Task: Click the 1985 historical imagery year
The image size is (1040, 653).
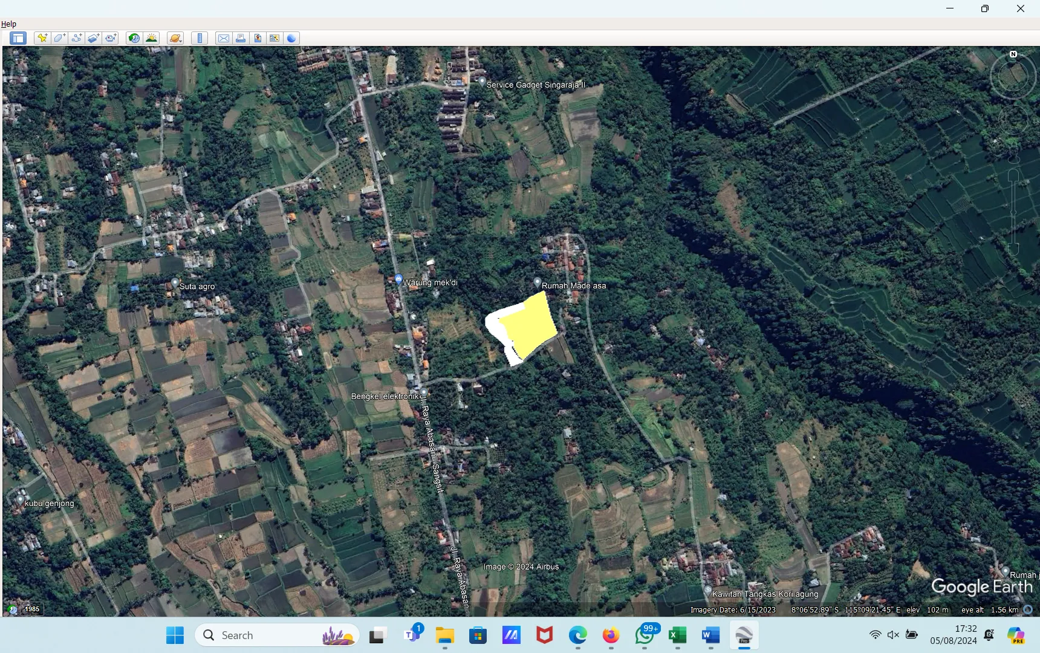Action: [x=31, y=609]
